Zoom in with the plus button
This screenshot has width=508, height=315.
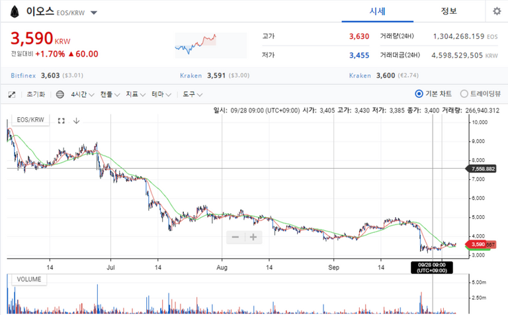click(253, 237)
